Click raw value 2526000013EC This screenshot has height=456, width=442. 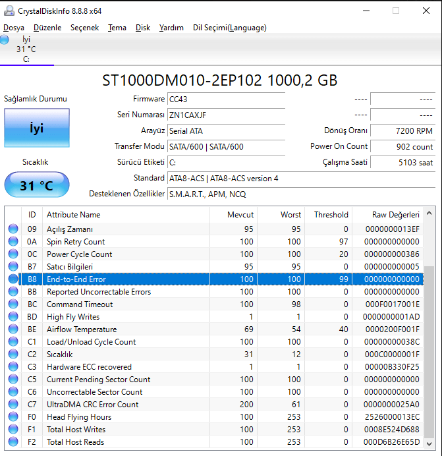coord(393,416)
